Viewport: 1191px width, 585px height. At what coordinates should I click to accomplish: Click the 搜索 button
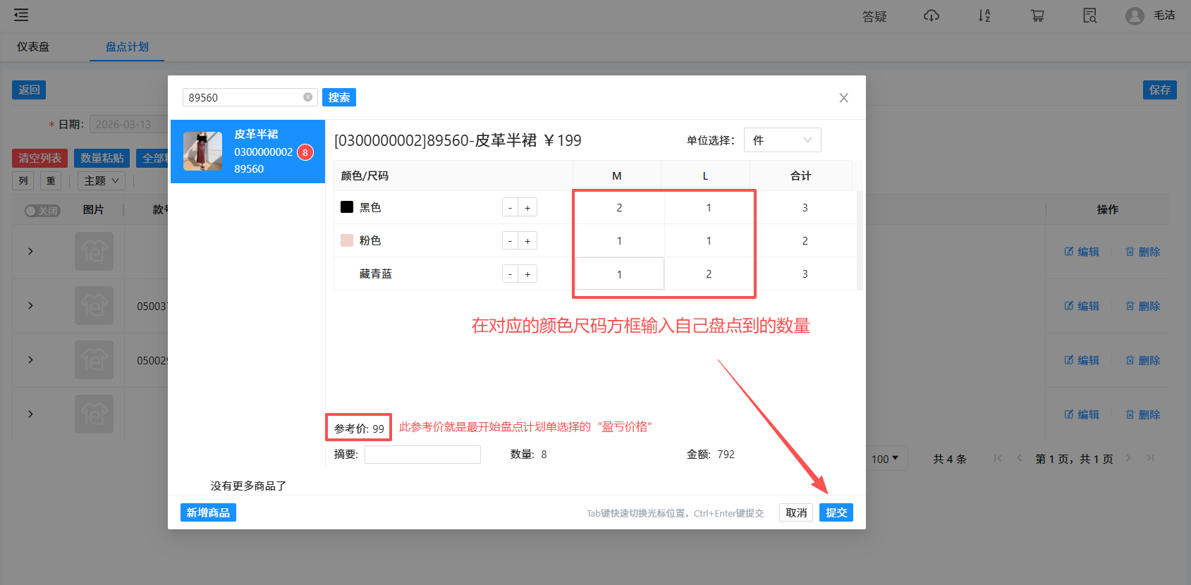pos(339,97)
